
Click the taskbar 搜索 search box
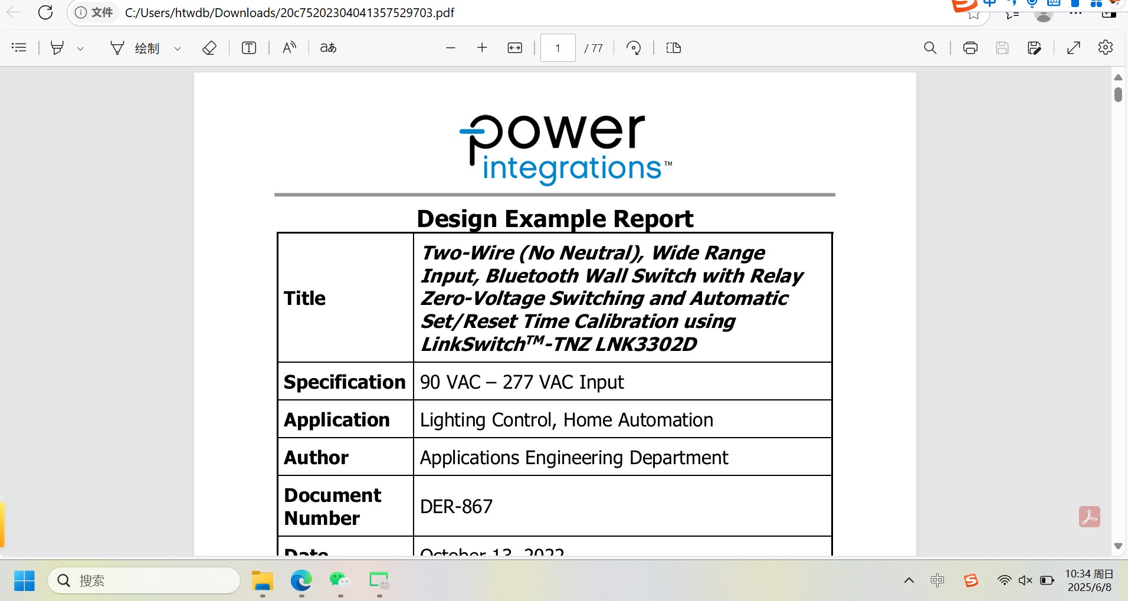point(144,580)
